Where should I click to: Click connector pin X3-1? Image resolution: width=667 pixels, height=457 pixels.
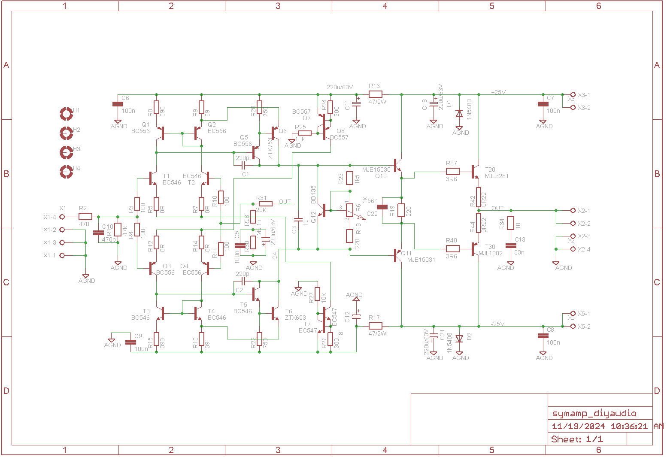click(573, 94)
